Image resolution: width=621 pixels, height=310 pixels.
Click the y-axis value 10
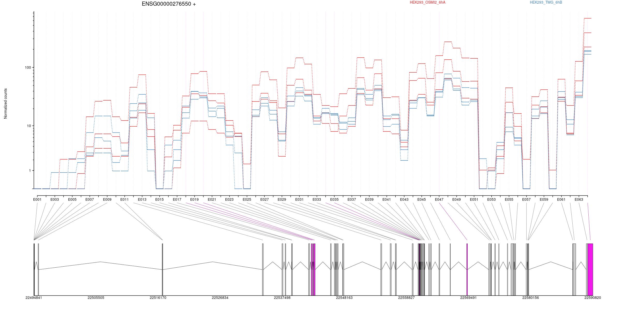coord(29,126)
